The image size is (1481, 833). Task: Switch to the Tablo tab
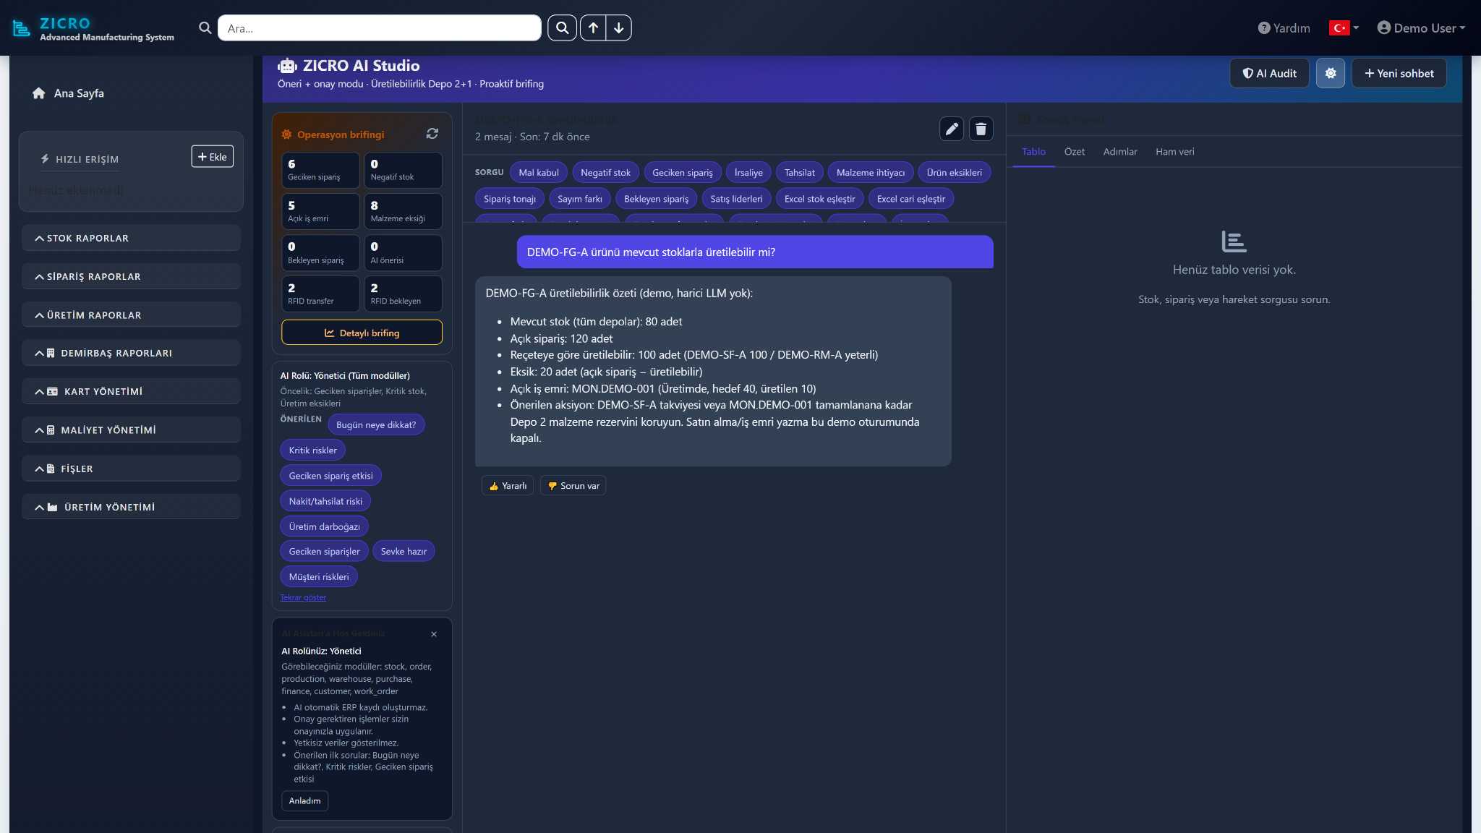1033,152
